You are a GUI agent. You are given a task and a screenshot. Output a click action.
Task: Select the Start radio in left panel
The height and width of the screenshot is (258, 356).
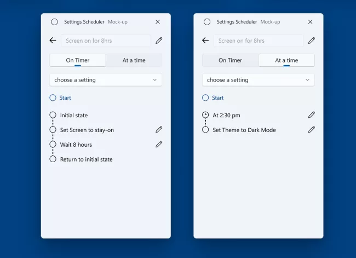pyautogui.click(x=53, y=98)
